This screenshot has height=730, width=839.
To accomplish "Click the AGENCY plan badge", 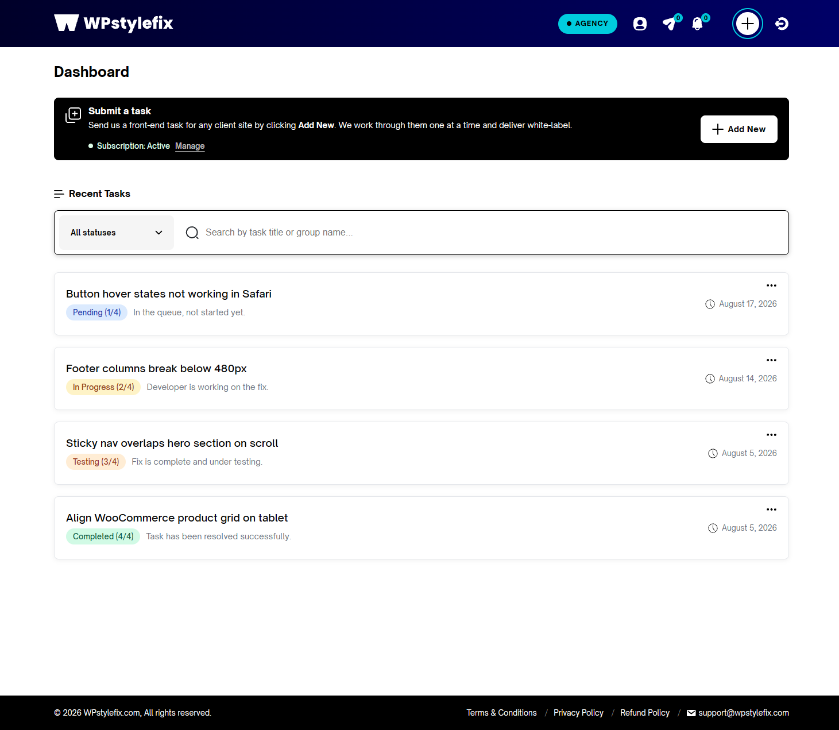I will click(x=587, y=24).
